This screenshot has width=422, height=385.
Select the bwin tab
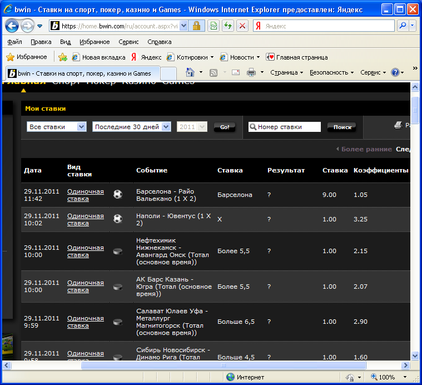(83, 73)
